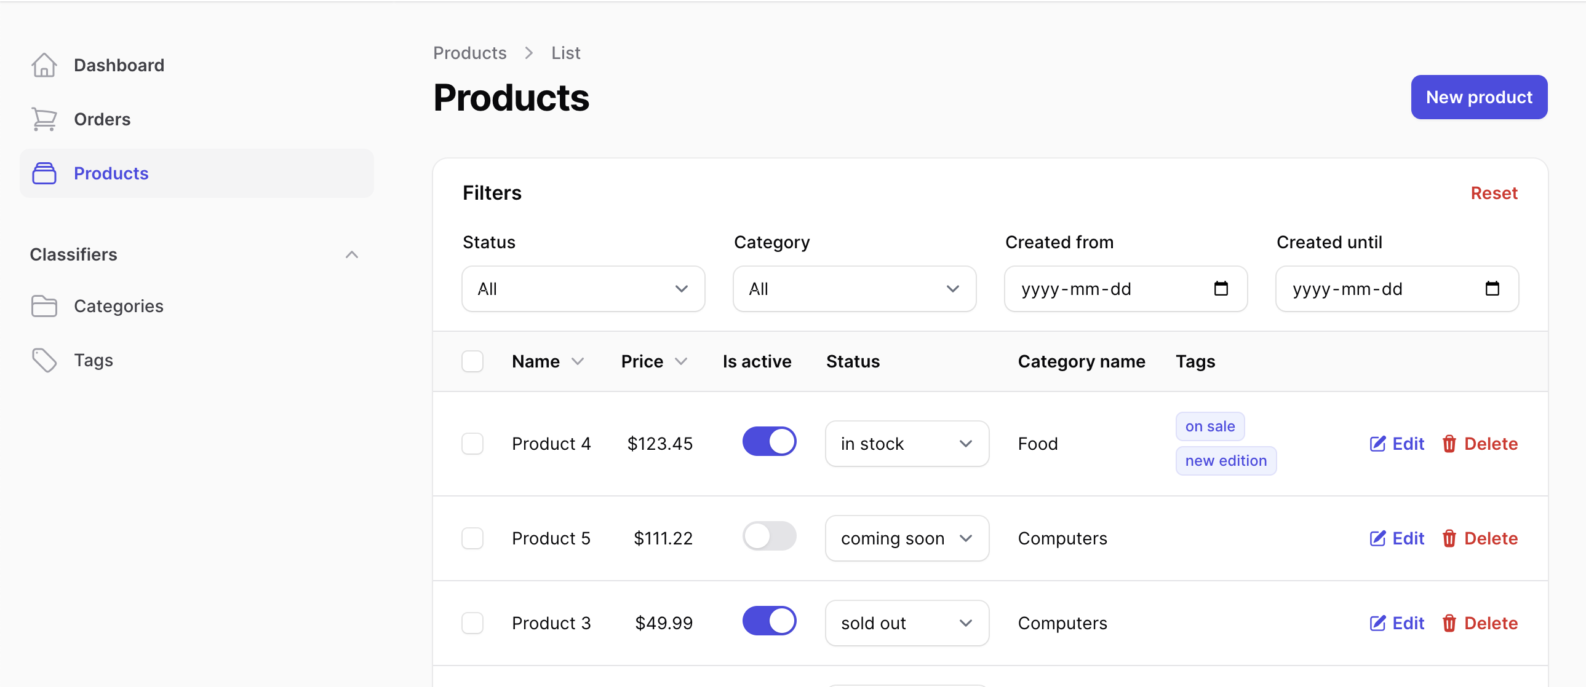Viewport: 1586px width, 687px height.
Task: Open Created from calendar picker icon
Action: (1221, 288)
